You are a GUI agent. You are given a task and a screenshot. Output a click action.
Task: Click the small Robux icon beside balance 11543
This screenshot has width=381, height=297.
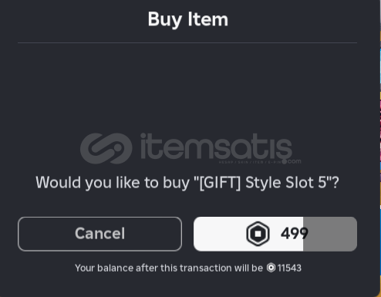271,268
